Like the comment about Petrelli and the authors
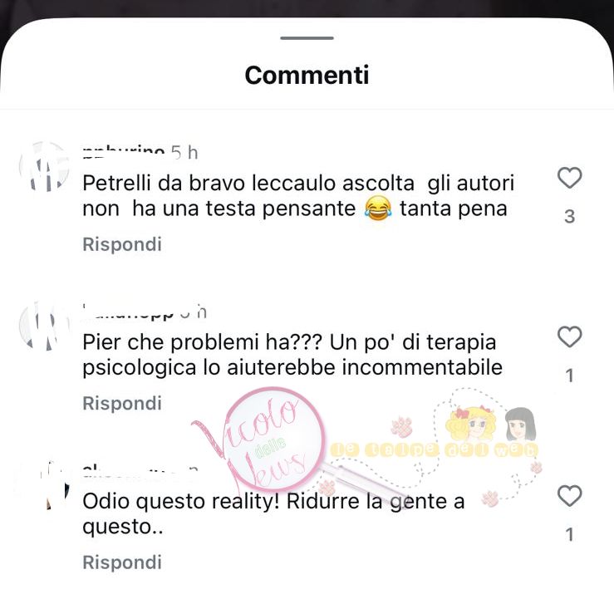 [569, 178]
